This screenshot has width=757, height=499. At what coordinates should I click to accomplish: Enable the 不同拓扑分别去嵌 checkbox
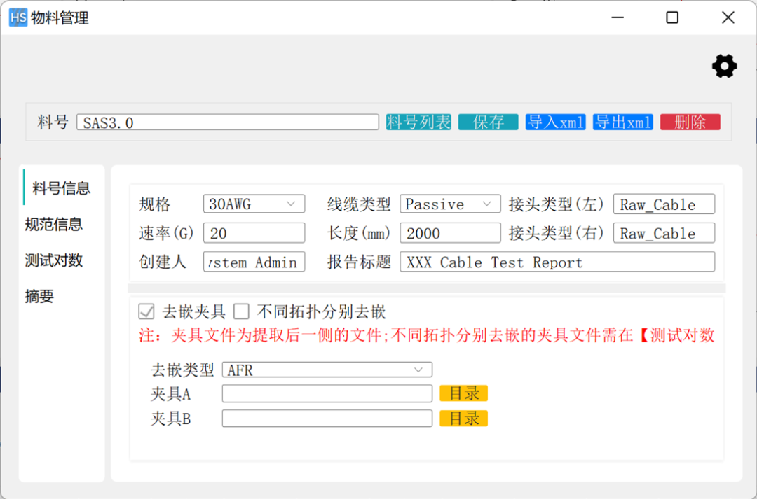tap(242, 311)
